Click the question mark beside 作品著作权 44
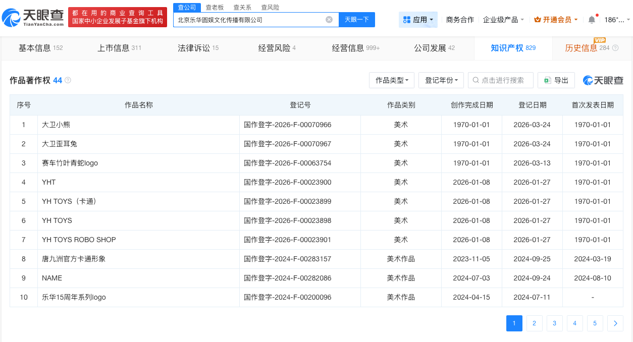Image resolution: width=633 pixels, height=342 pixels. coord(68,80)
